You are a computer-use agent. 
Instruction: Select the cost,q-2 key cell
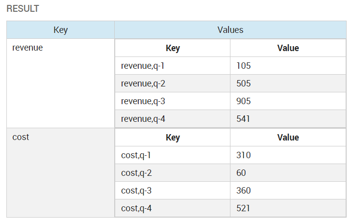pos(172,173)
